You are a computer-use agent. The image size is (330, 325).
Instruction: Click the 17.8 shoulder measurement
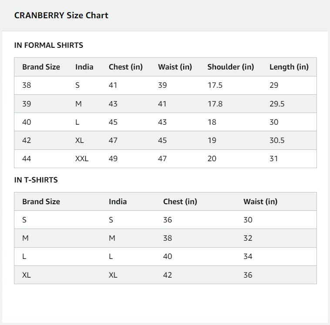click(215, 104)
